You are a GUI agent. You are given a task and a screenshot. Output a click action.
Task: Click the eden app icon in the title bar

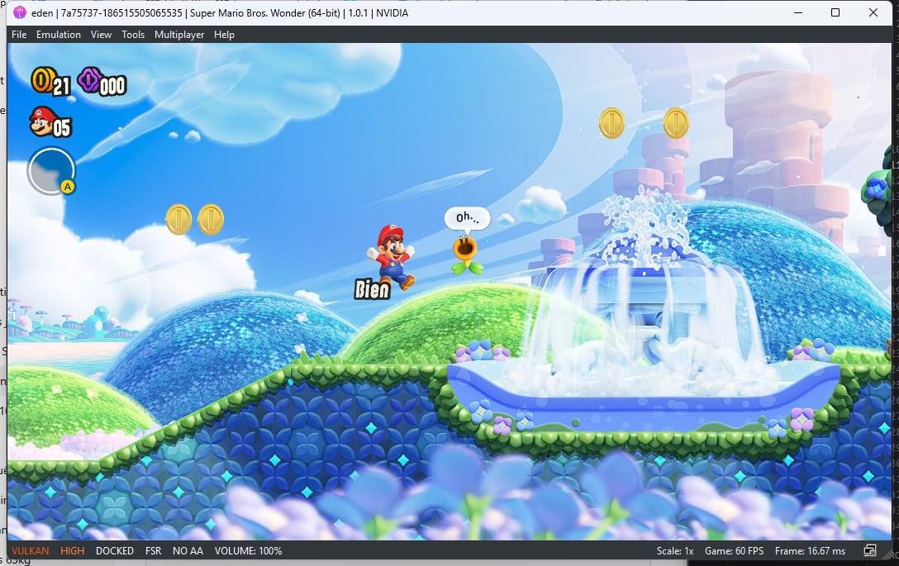pyautogui.click(x=20, y=12)
